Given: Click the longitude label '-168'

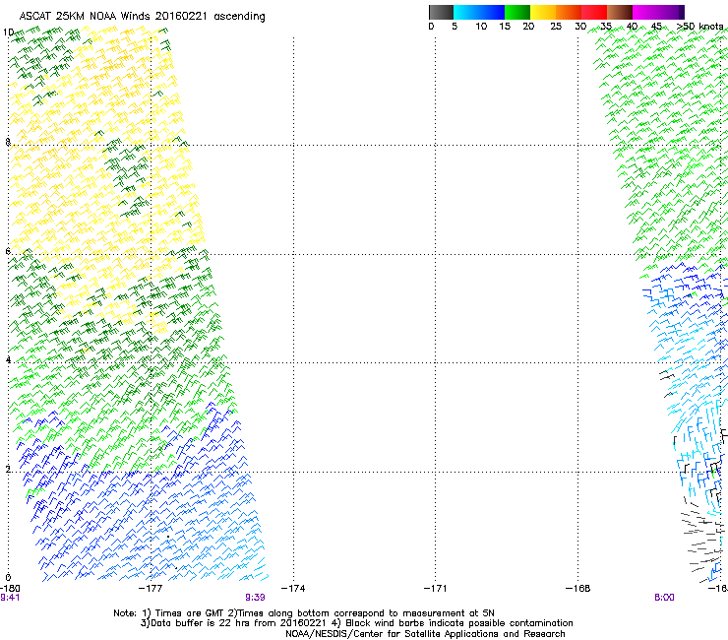Looking at the screenshot, I should click(578, 589).
